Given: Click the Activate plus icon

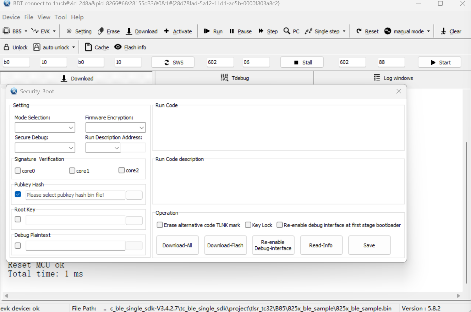Looking at the screenshot, I should click(x=167, y=31).
